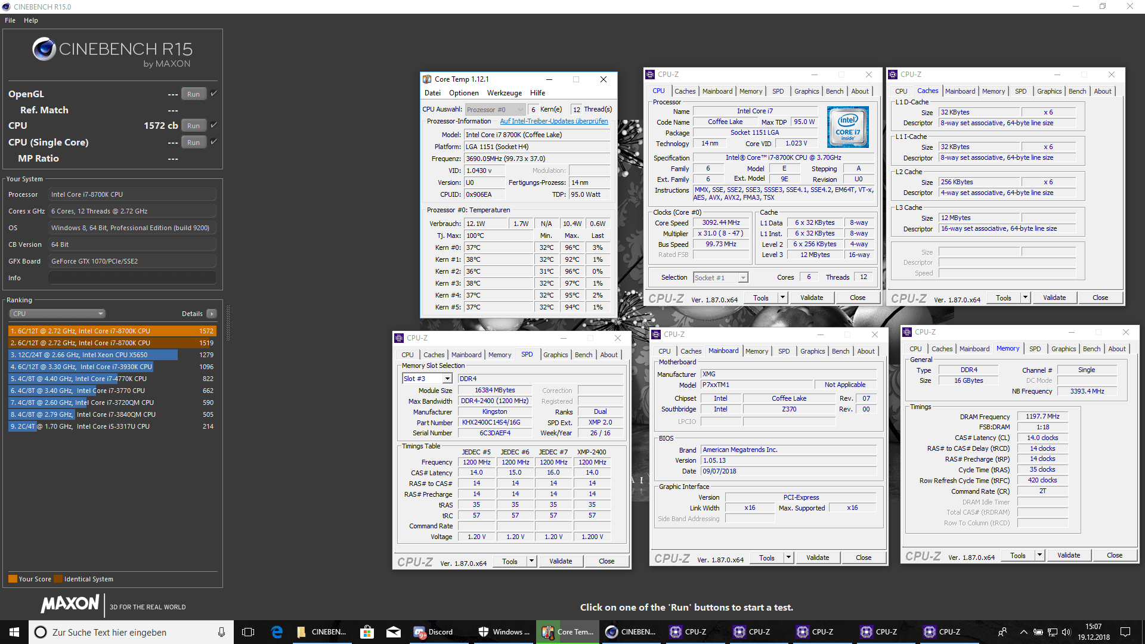This screenshot has height=644, width=1145.
Task: Select the orange 8700K 1572 ranking bar
Action: 112,331
